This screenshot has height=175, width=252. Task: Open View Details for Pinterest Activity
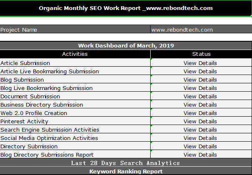tap(200, 121)
